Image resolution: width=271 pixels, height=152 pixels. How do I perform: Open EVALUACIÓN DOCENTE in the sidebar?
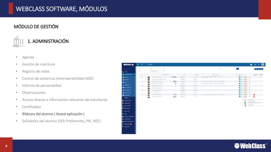pos(129,116)
